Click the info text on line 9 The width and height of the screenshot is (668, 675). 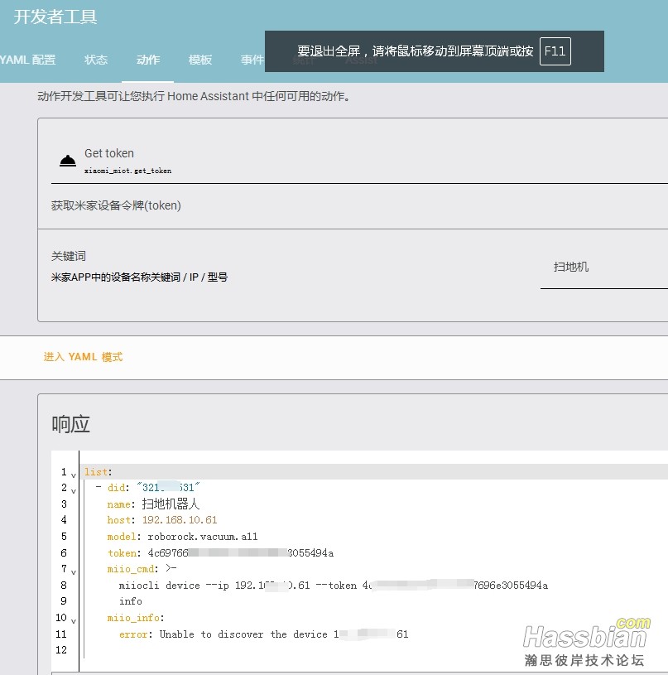(x=131, y=601)
